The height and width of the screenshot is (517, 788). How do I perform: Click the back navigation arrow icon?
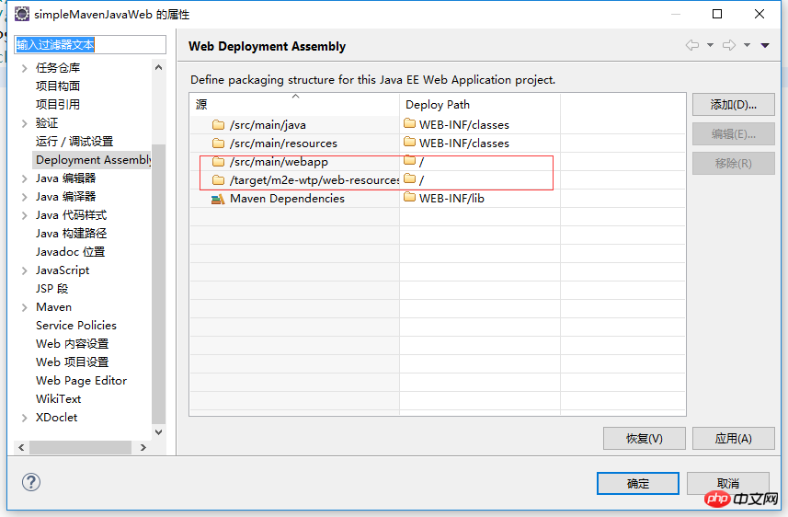pos(692,45)
